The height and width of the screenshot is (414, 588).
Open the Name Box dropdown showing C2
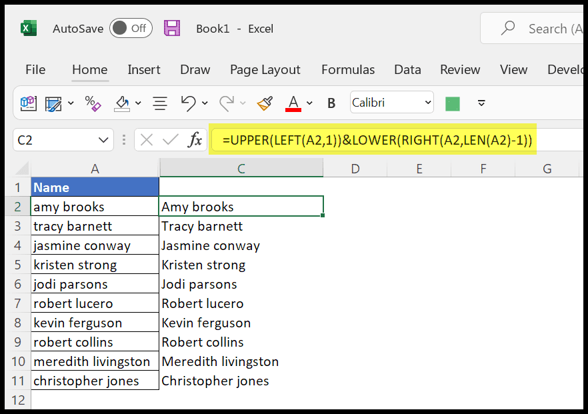pyautogui.click(x=103, y=140)
